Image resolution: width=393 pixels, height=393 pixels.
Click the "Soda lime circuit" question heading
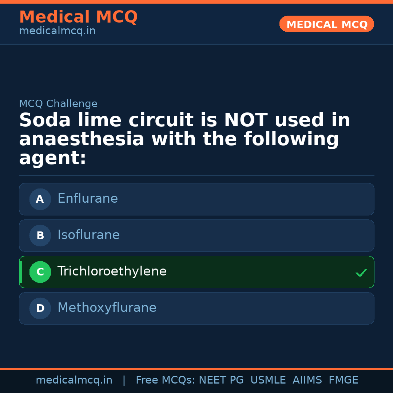pyautogui.click(x=184, y=139)
